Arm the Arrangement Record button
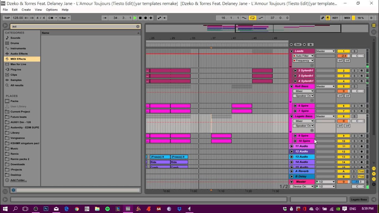Viewport: 379px width, 213px height. click(x=145, y=18)
